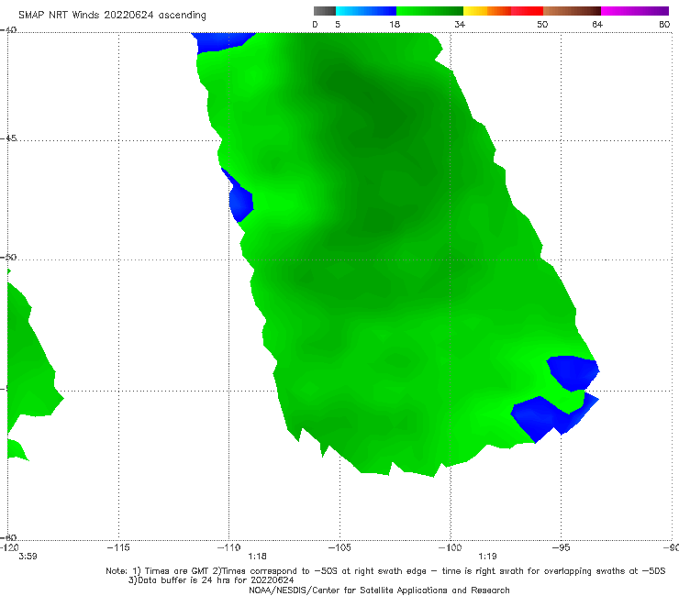Viewport: 679px width, 596px height.
Task: Click the yellow-orange segment of the colorbar
Action: coord(486,11)
